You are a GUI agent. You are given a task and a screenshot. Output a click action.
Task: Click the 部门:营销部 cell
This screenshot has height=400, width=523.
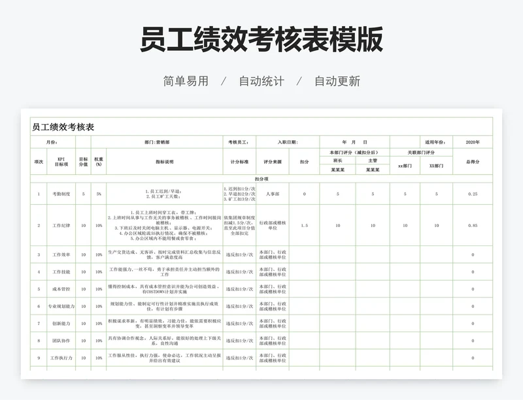coord(157,142)
